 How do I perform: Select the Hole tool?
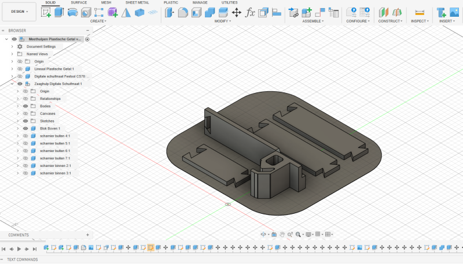pyautogui.click(x=86, y=13)
